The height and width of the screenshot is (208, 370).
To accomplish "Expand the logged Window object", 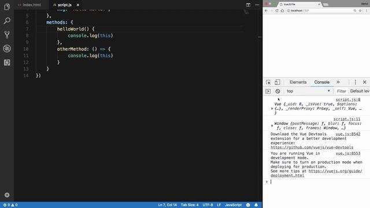I will (x=272, y=126).
